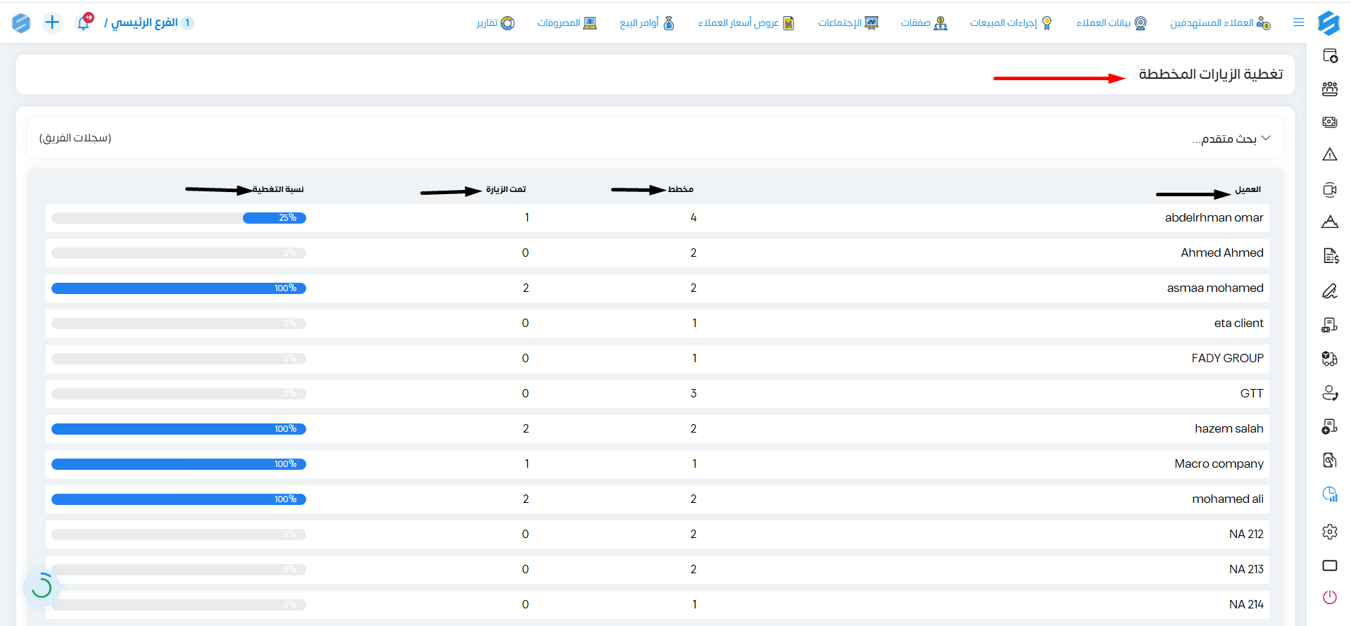Viewport: 1351px width, 626px height.
Task: Open العملاء المستهدفين menu
Action: (x=1220, y=23)
